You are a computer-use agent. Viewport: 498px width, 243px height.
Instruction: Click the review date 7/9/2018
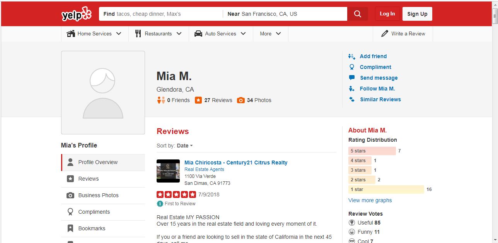[x=209, y=194]
